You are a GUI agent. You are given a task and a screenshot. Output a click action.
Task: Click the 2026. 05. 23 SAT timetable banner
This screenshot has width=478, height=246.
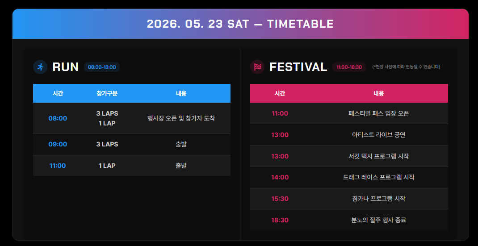tap(240, 24)
